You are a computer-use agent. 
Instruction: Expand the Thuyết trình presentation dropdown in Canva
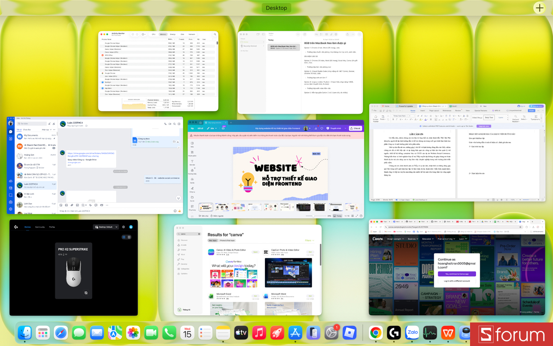pos(336,128)
